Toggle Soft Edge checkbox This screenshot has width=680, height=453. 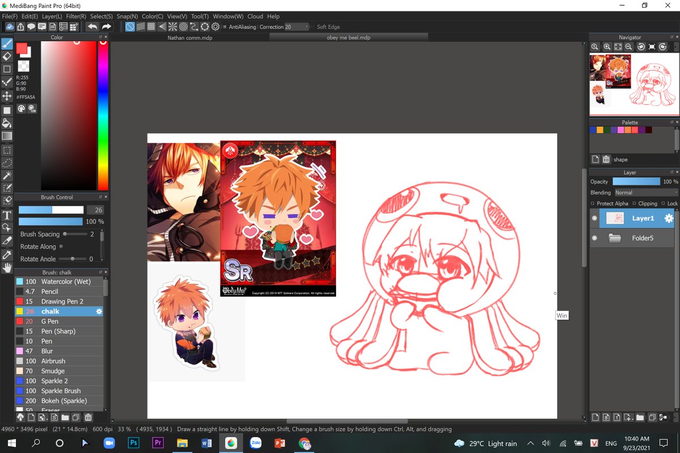312,27
